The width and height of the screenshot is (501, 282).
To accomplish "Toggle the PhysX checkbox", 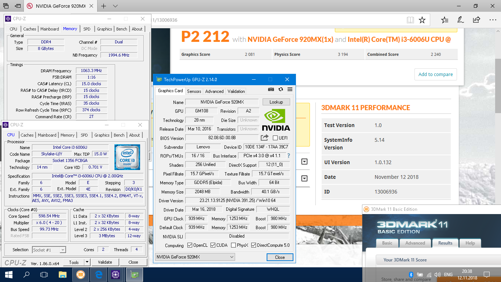I will 233,245.
